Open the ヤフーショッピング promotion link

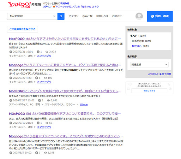tap(77, 7)
